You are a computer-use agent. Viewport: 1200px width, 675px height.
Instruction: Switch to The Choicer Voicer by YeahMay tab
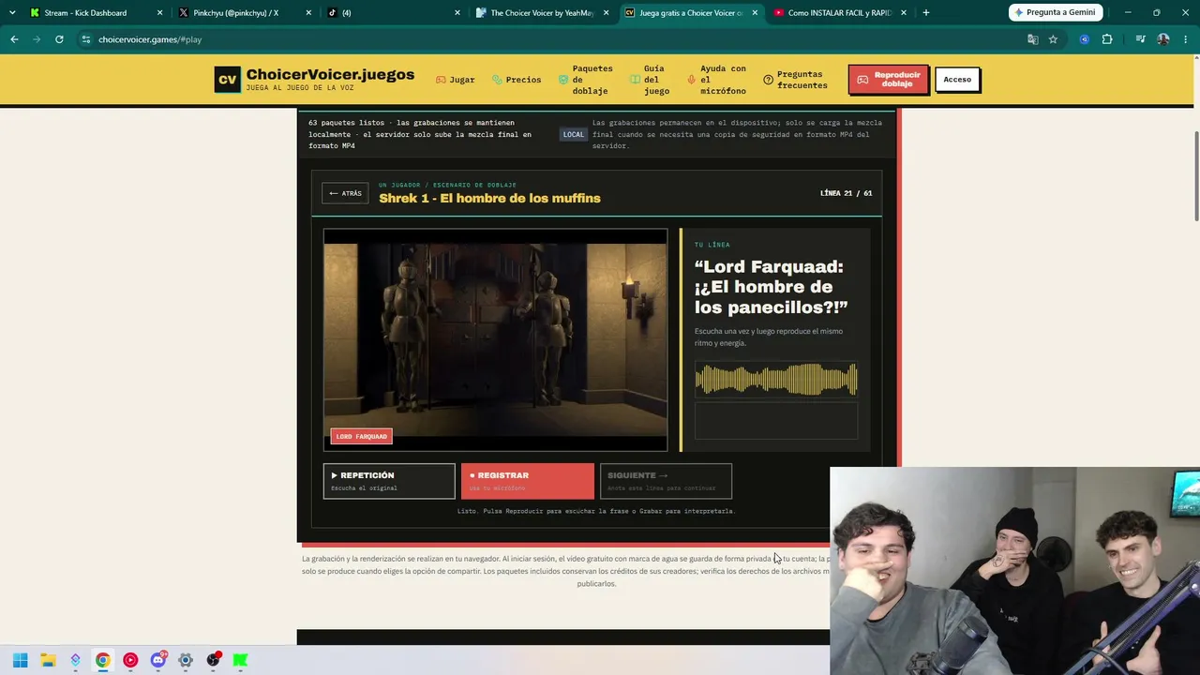point(542,13)
